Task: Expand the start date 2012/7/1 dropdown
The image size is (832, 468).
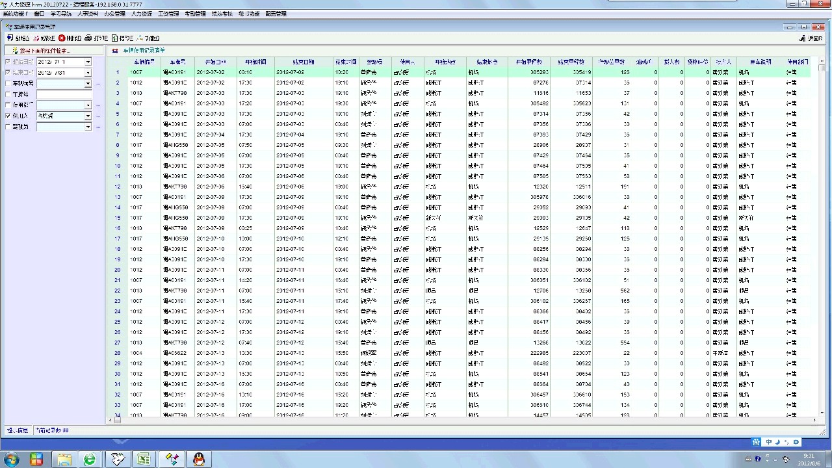Action: (88, 62)
